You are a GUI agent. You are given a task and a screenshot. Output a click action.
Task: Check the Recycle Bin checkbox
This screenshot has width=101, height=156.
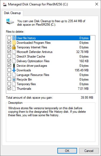(x=9, y=79)
